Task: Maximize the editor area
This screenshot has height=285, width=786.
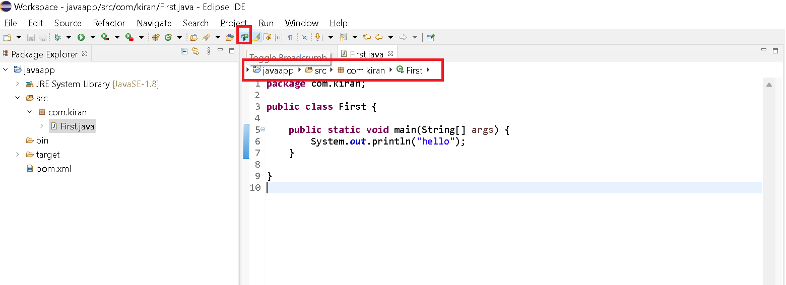Action: (x=775, y=51)
